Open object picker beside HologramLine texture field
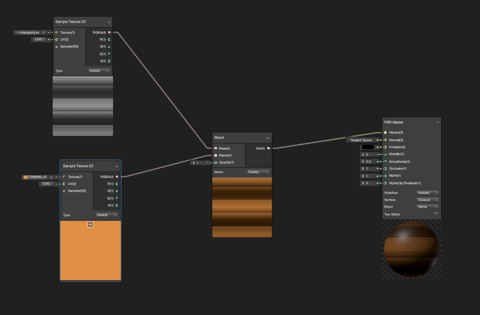 (x=44, y=32)
